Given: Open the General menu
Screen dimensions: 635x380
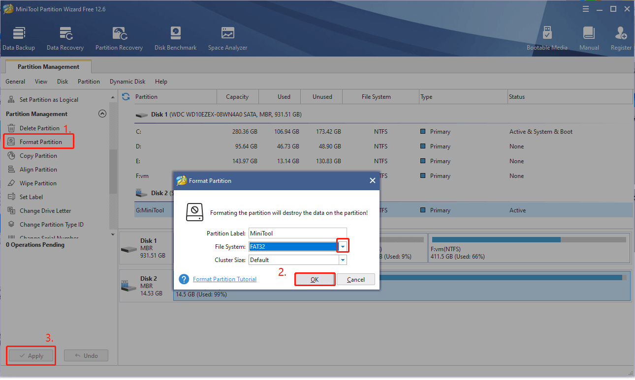Looking at the screenshot, I should point(15,82).
